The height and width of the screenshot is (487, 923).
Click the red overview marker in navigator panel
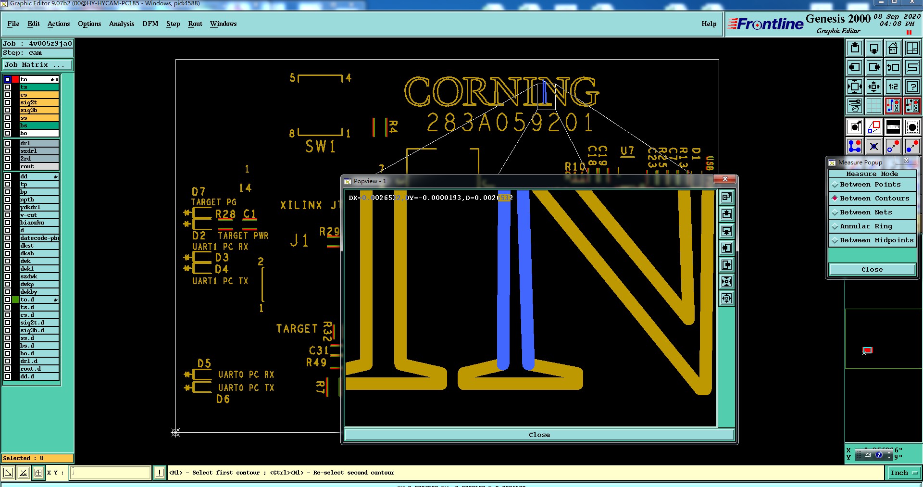coord(867,350)
